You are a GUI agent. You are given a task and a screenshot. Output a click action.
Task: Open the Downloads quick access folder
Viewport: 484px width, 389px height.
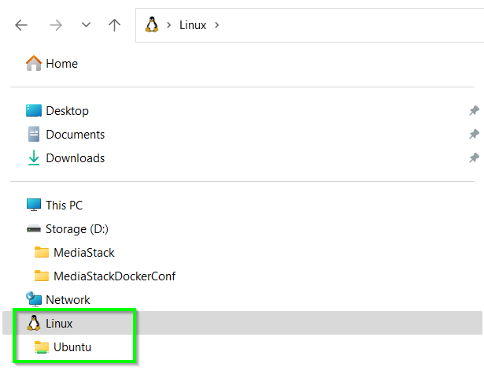pyautogui.click(x=74, y=158)
